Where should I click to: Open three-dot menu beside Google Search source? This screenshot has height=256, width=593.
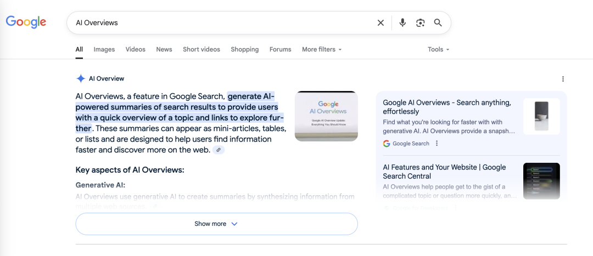coord(437,144)
